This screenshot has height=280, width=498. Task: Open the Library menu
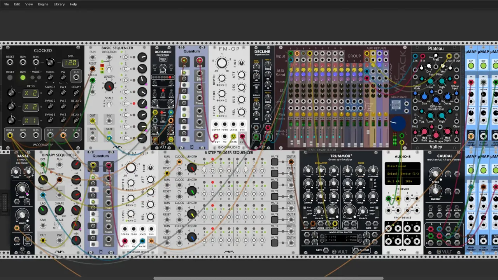point(59,4)
